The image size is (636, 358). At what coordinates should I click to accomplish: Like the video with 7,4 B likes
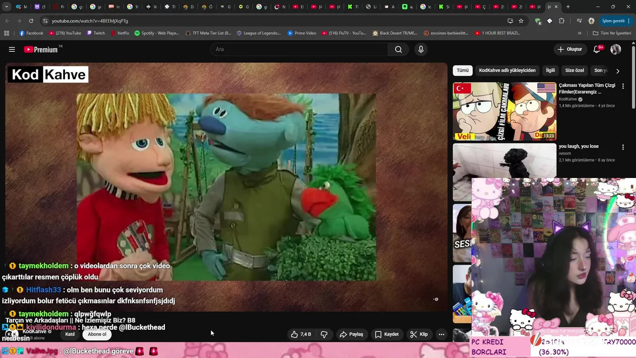tap(301, 334)
